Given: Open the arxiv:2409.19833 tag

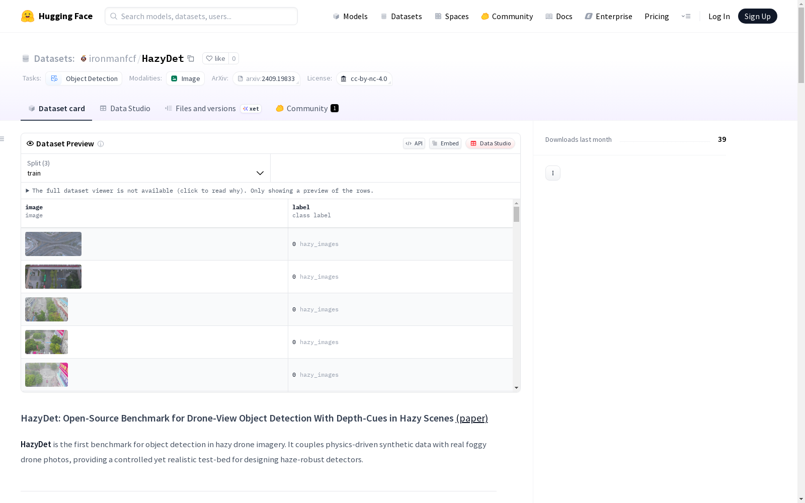Looking at the screenshot, I should click(x=267, y=78).
